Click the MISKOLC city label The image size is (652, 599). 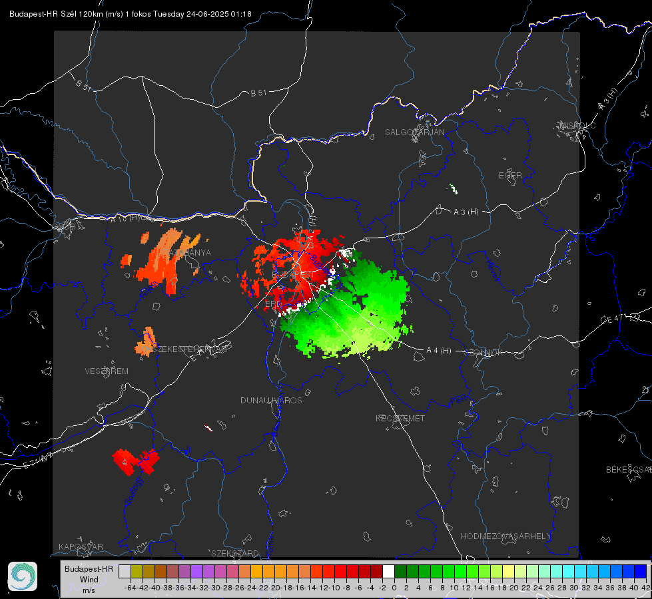pos(577,125)
